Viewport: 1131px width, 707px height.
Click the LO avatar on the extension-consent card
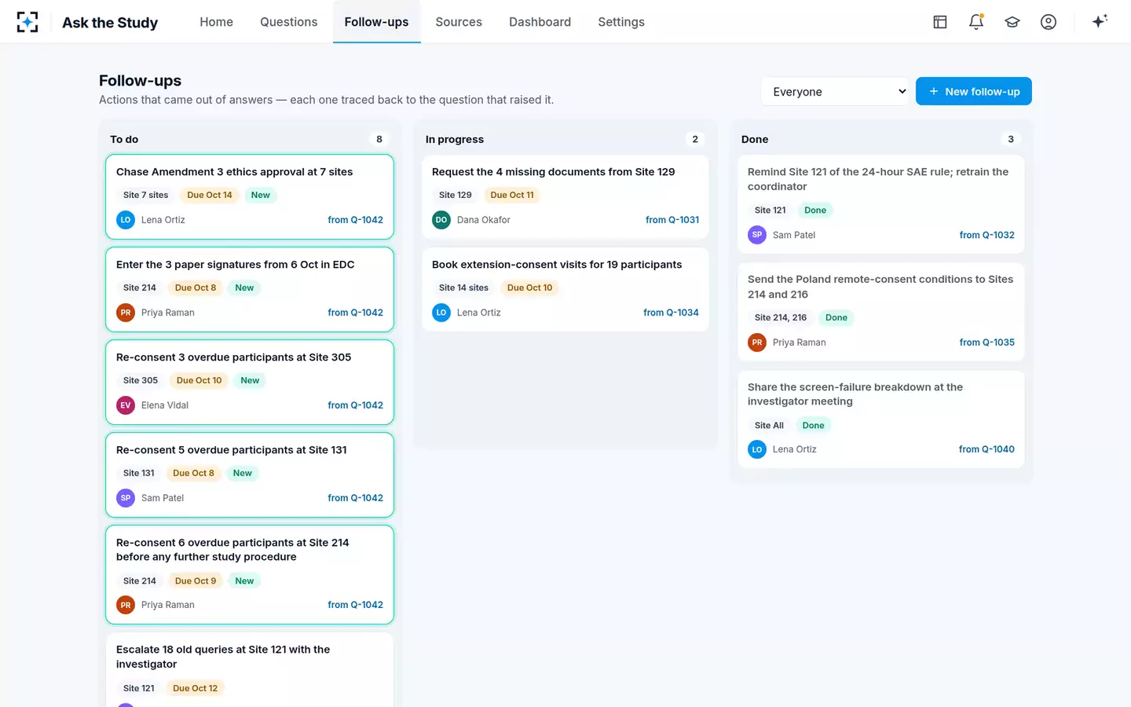(x=441, y=313)
